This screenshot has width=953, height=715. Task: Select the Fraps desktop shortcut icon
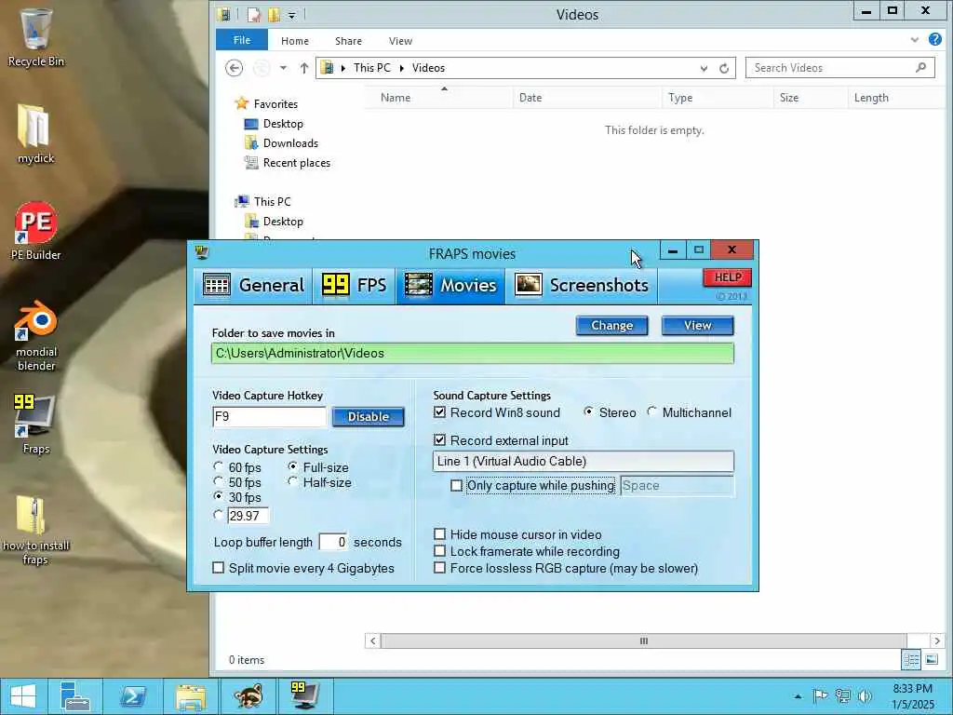[35, 424]
